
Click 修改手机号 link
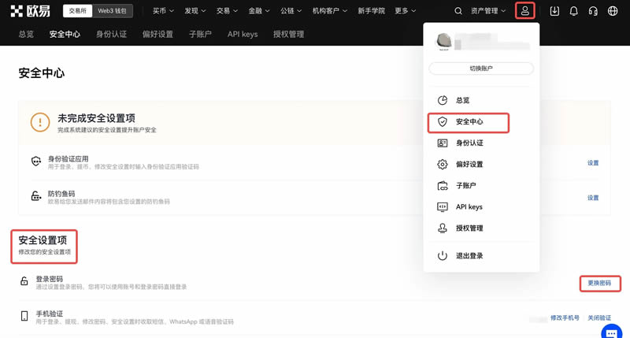pos(565,318)
